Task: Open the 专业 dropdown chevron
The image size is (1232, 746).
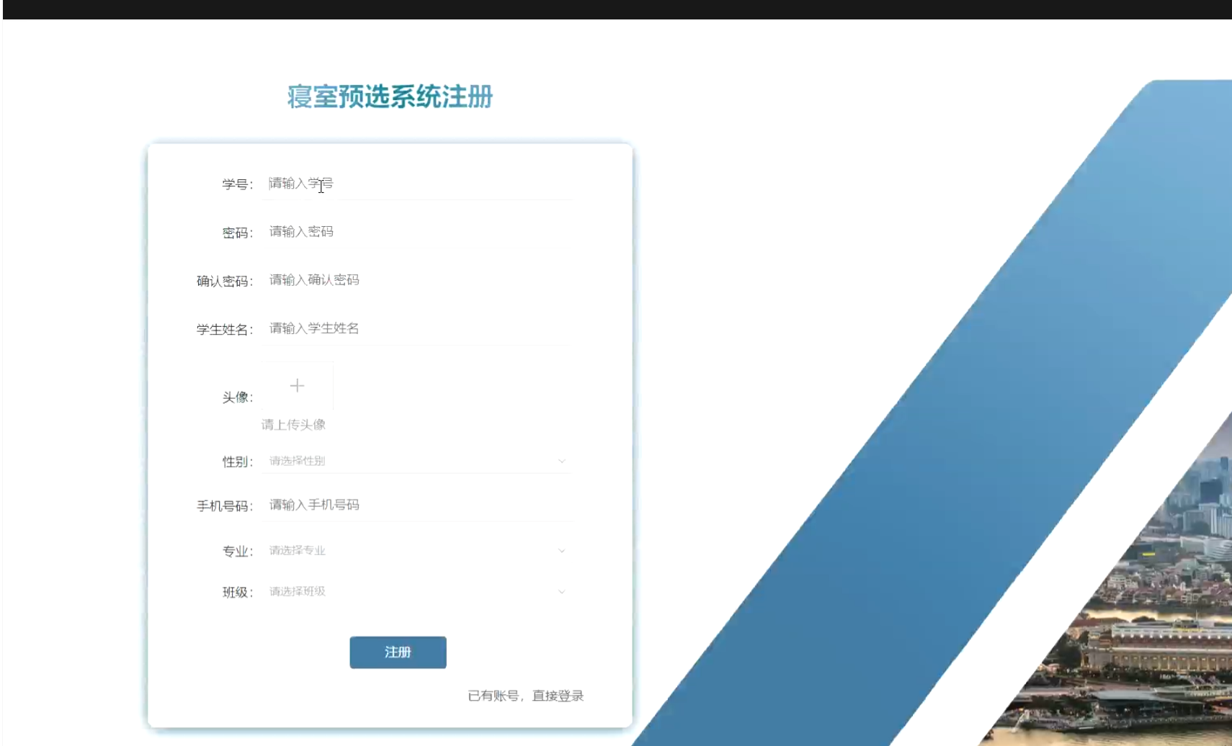Action: point(561,551)
